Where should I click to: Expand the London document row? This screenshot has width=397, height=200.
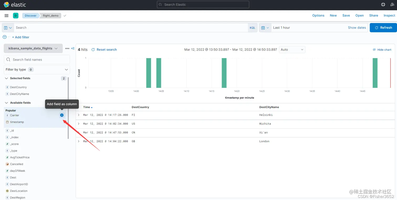point(79,141)
